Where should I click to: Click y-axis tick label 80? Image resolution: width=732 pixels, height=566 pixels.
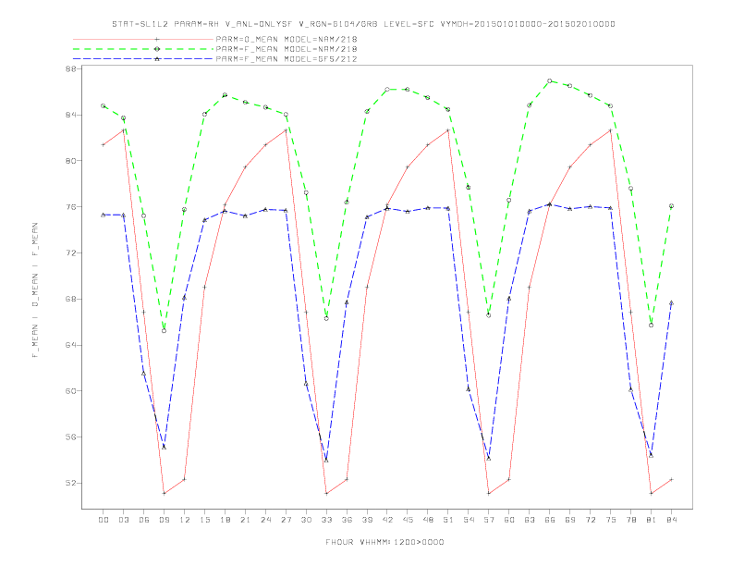tap(73, 161)
